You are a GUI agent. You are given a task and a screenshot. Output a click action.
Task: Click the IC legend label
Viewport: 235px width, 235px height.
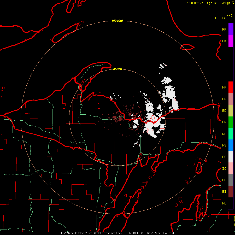tap(224, 169)
